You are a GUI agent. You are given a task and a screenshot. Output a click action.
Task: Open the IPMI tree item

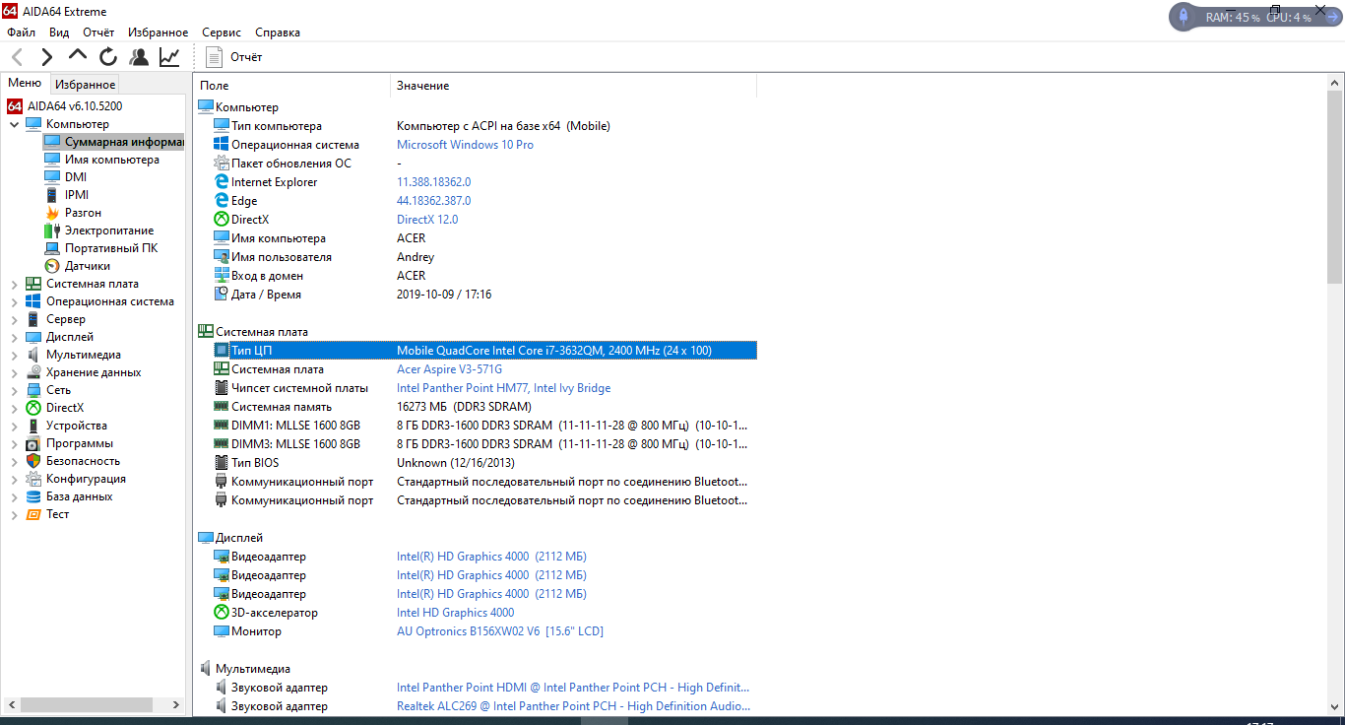[x=77, y=195]
